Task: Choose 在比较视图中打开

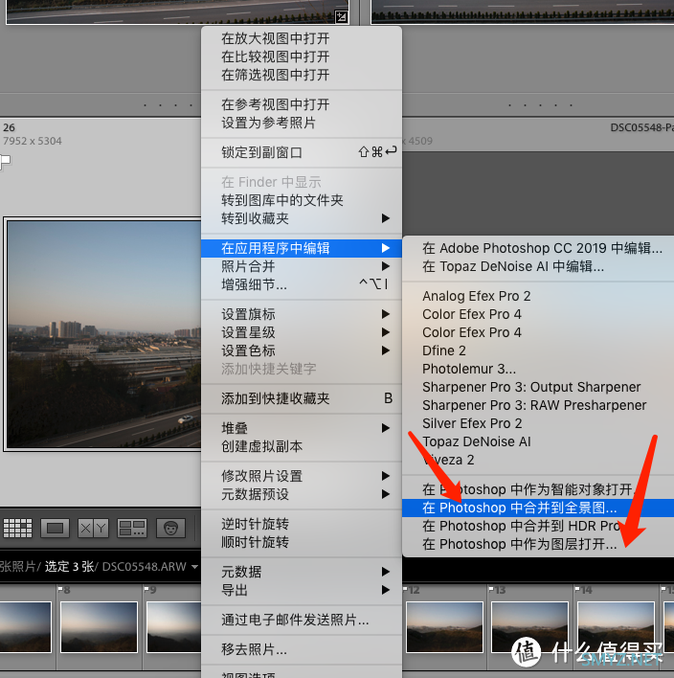Action: (x=302, y=56)
